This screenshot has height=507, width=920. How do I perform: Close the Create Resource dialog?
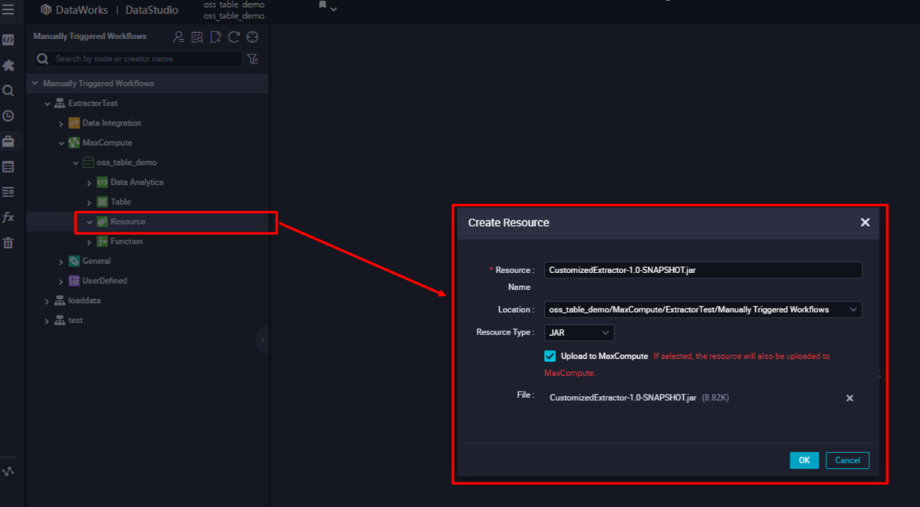[x=865, y=222]
